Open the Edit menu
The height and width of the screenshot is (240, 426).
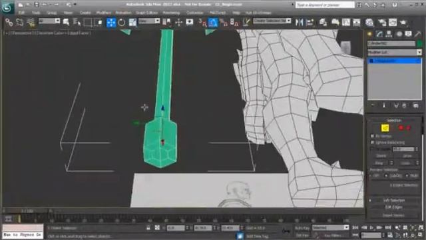pos(21,13)
